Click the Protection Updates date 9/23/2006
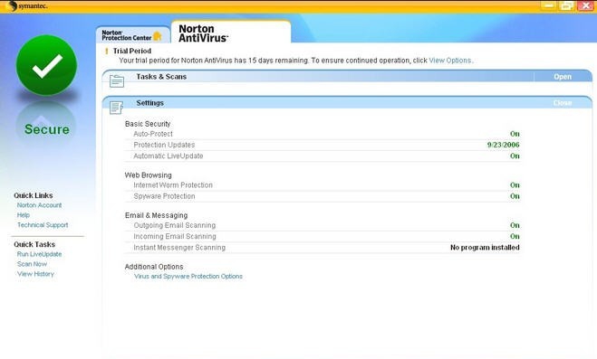 [504, 145]
